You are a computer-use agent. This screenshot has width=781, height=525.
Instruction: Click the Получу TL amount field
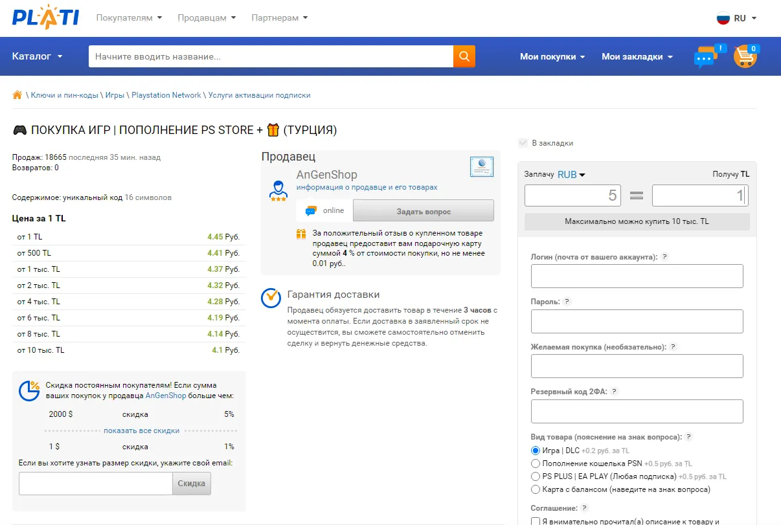click(701, 195)
